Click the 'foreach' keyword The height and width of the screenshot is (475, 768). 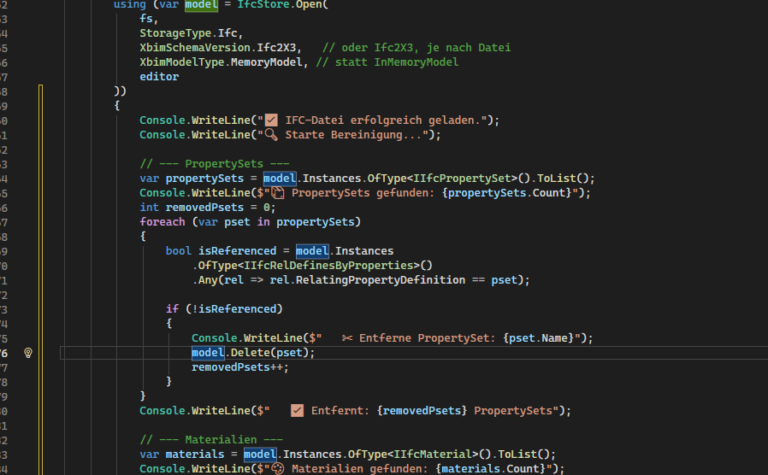click(162, 222)
